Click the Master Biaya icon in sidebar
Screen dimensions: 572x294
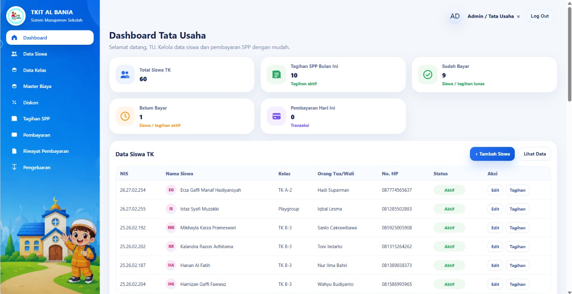tap(14, 86)
